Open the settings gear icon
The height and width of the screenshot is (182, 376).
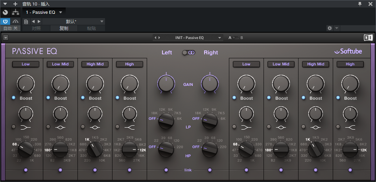pos(330,28)
